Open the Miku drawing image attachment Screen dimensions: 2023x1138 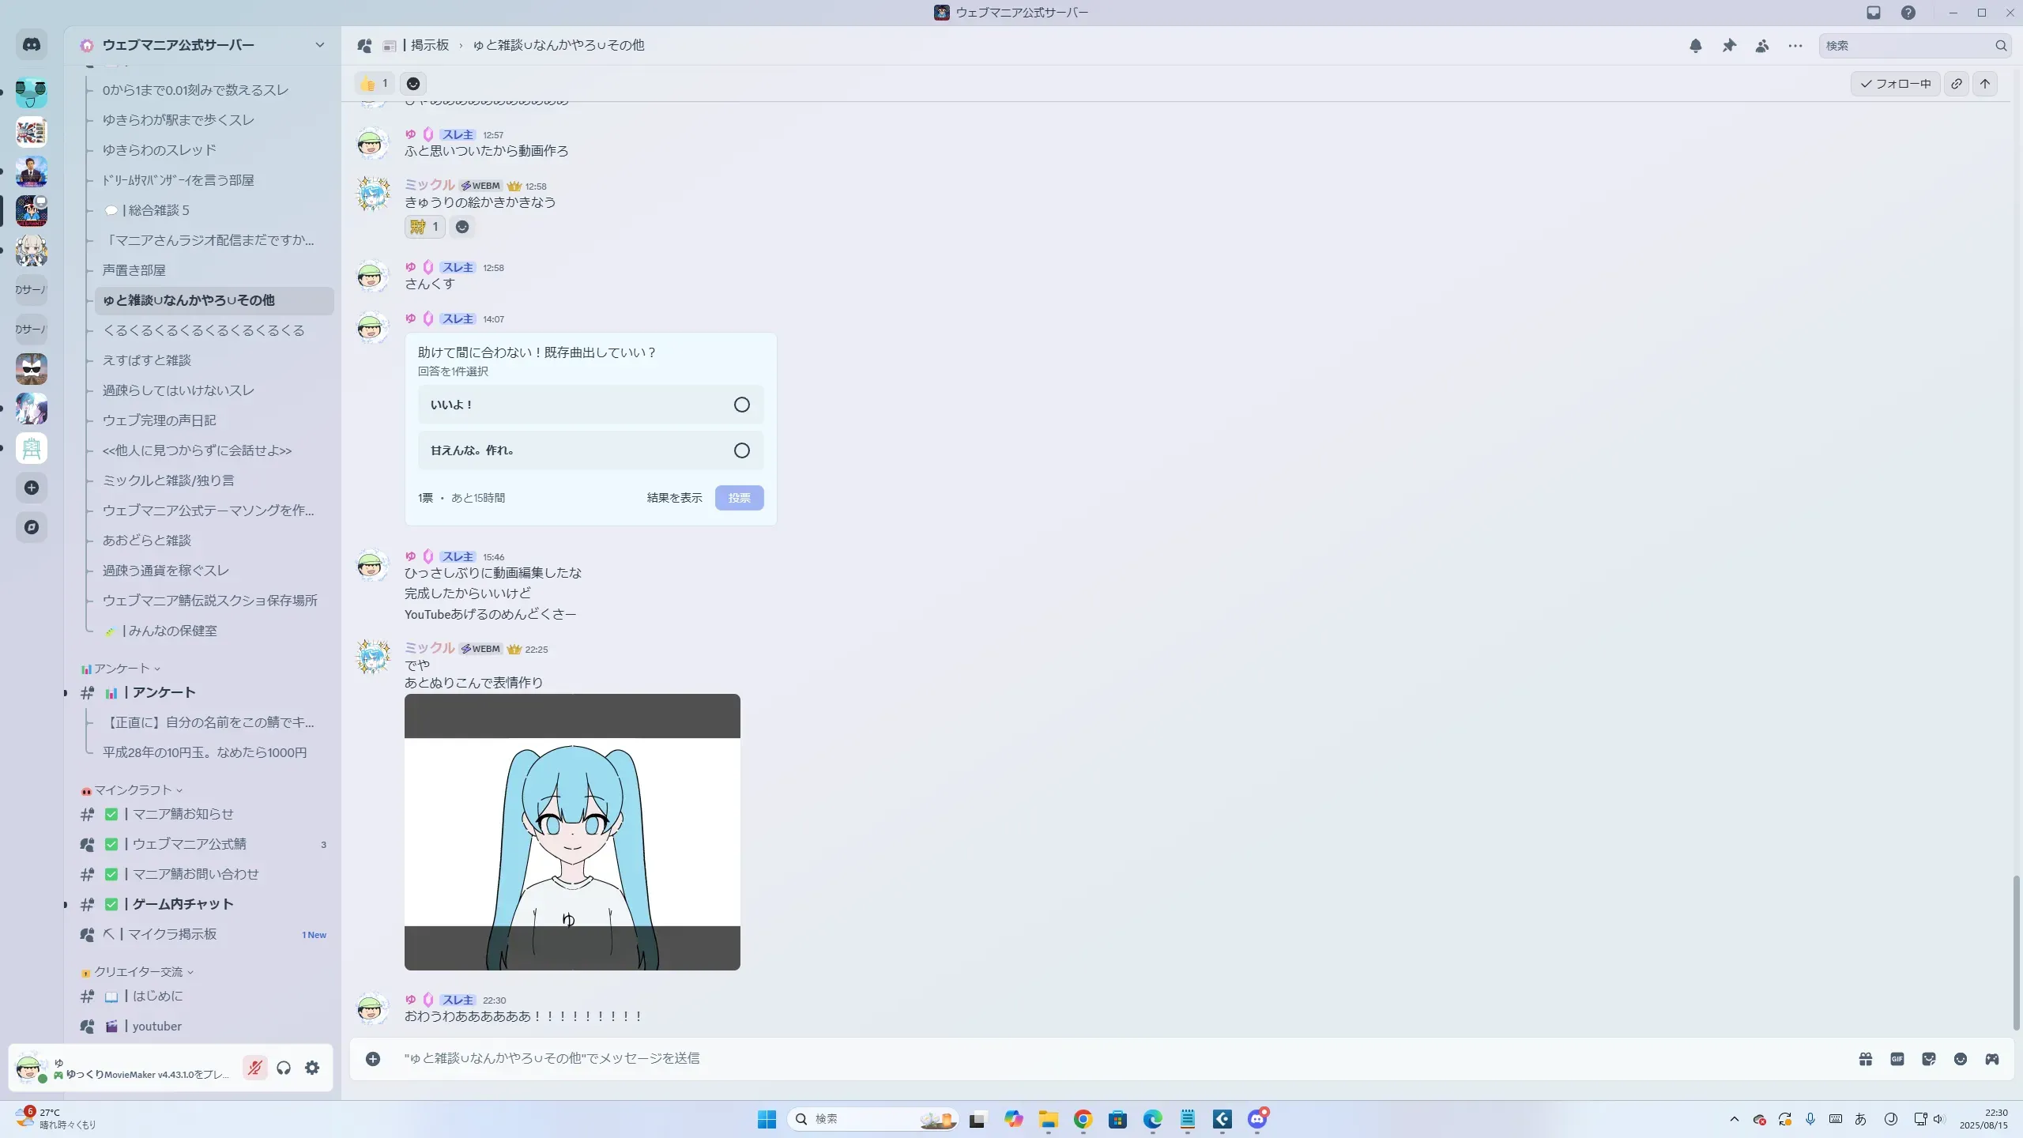572,831
